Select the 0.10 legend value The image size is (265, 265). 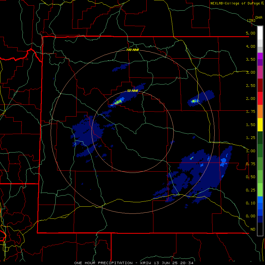click(x=251, y=203)
